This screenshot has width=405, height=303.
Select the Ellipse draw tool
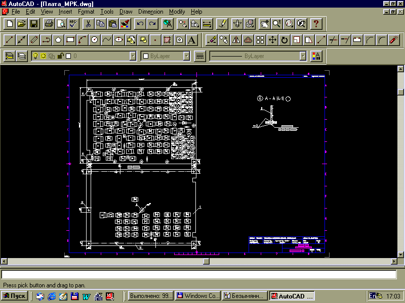(x=119, y=40)
